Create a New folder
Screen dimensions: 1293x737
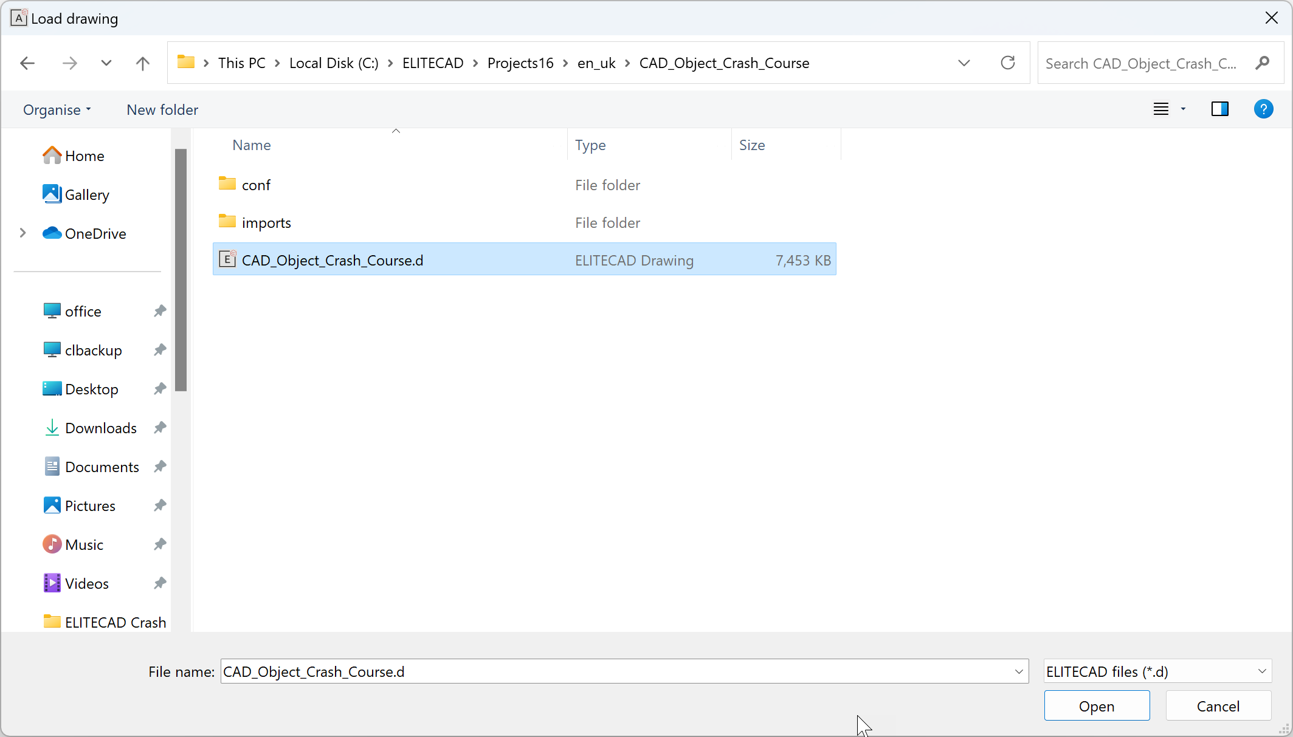[x=162, y=110]
